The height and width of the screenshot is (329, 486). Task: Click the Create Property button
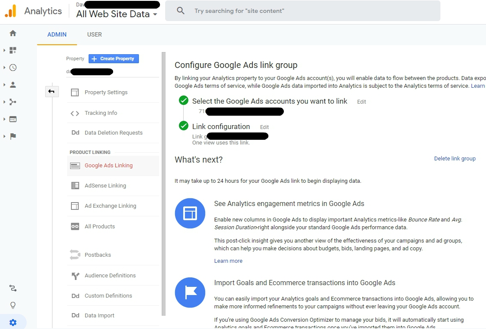tap(113, 58)
